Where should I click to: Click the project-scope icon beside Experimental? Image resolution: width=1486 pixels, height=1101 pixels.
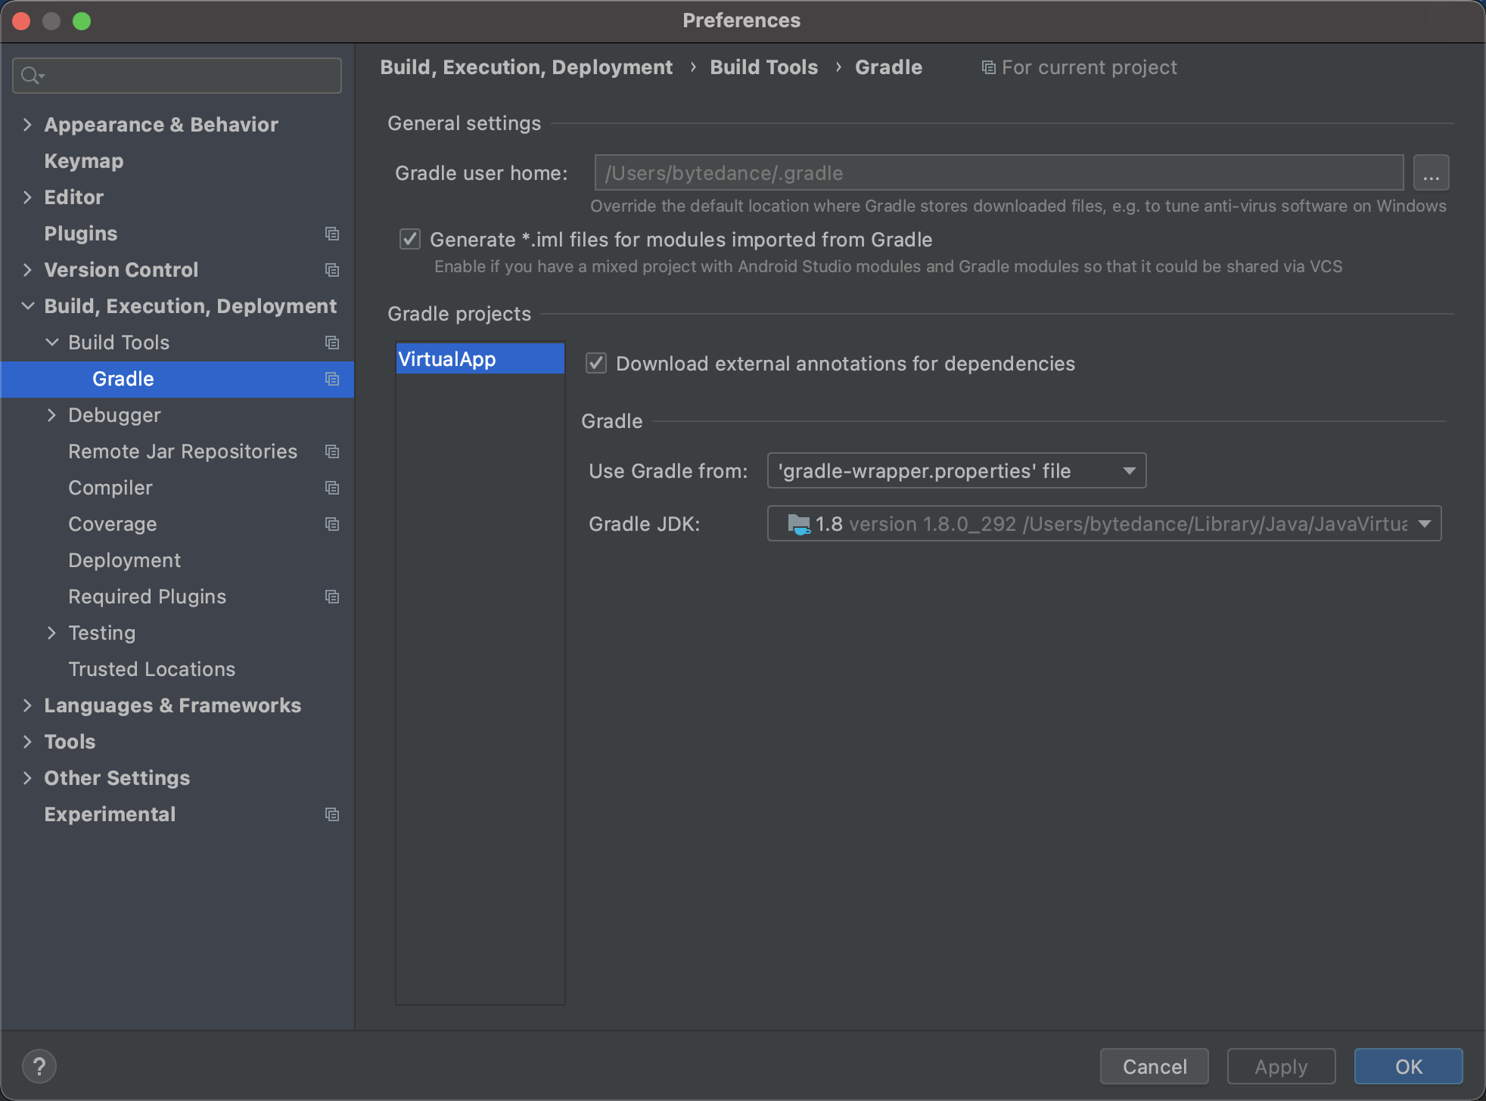tap(331, 814)
